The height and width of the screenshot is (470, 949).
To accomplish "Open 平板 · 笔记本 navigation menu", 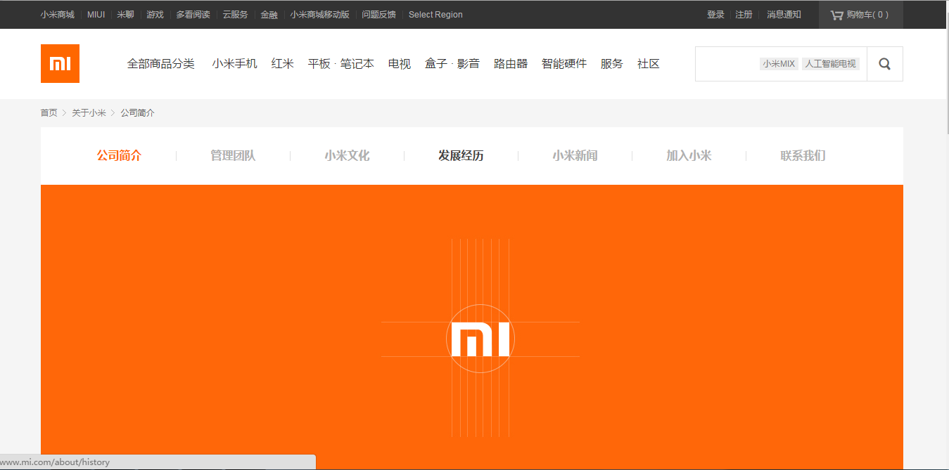I will click(x=341, y=64).
